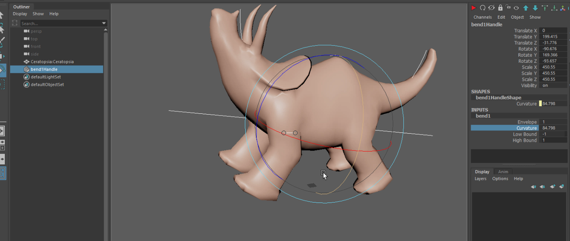Click the teal down arrow to move attribute down
The image size is (570, 241).
click(x=535, y=8)
